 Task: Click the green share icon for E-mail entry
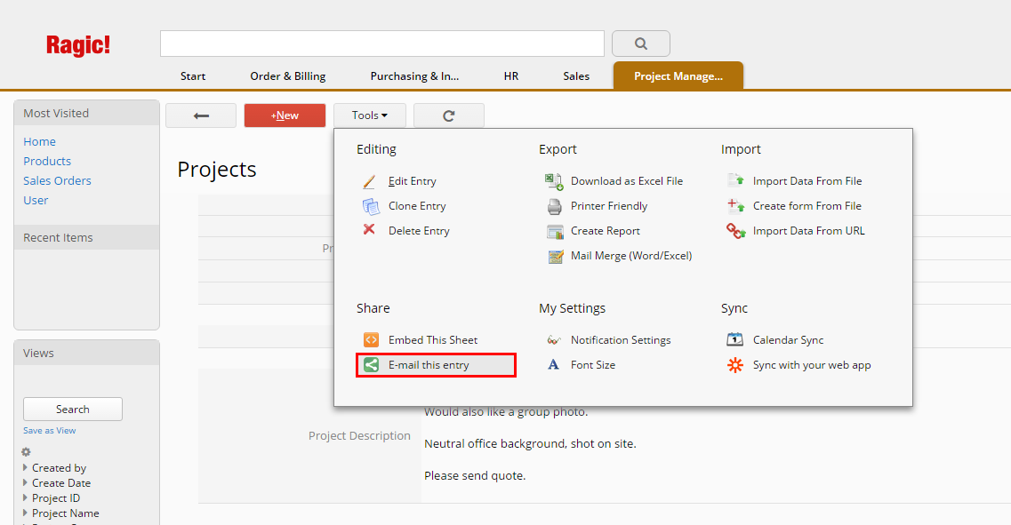371,364
